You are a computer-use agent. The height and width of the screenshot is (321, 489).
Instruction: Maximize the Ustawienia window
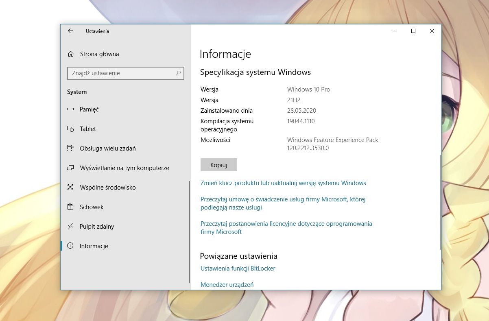pyautogui.click(x=413, y=31)
